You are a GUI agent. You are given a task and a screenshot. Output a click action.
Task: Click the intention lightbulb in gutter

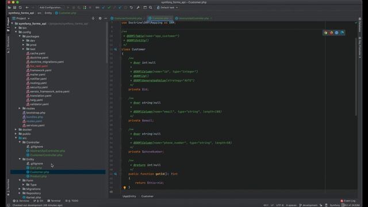tap(125, 187)
